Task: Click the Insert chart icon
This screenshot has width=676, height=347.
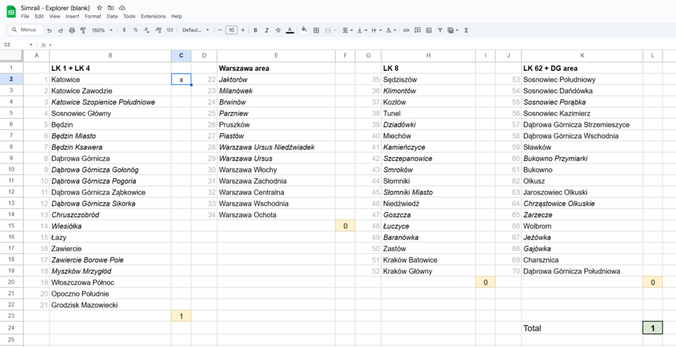Action: coord(429,30)
